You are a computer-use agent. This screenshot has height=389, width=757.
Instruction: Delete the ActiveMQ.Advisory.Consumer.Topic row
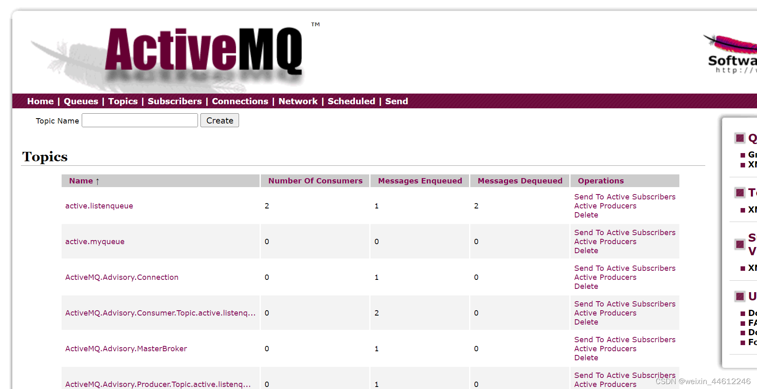[x=586, y=322]
